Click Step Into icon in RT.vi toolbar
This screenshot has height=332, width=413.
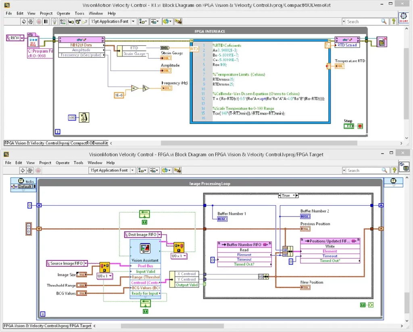71,22
